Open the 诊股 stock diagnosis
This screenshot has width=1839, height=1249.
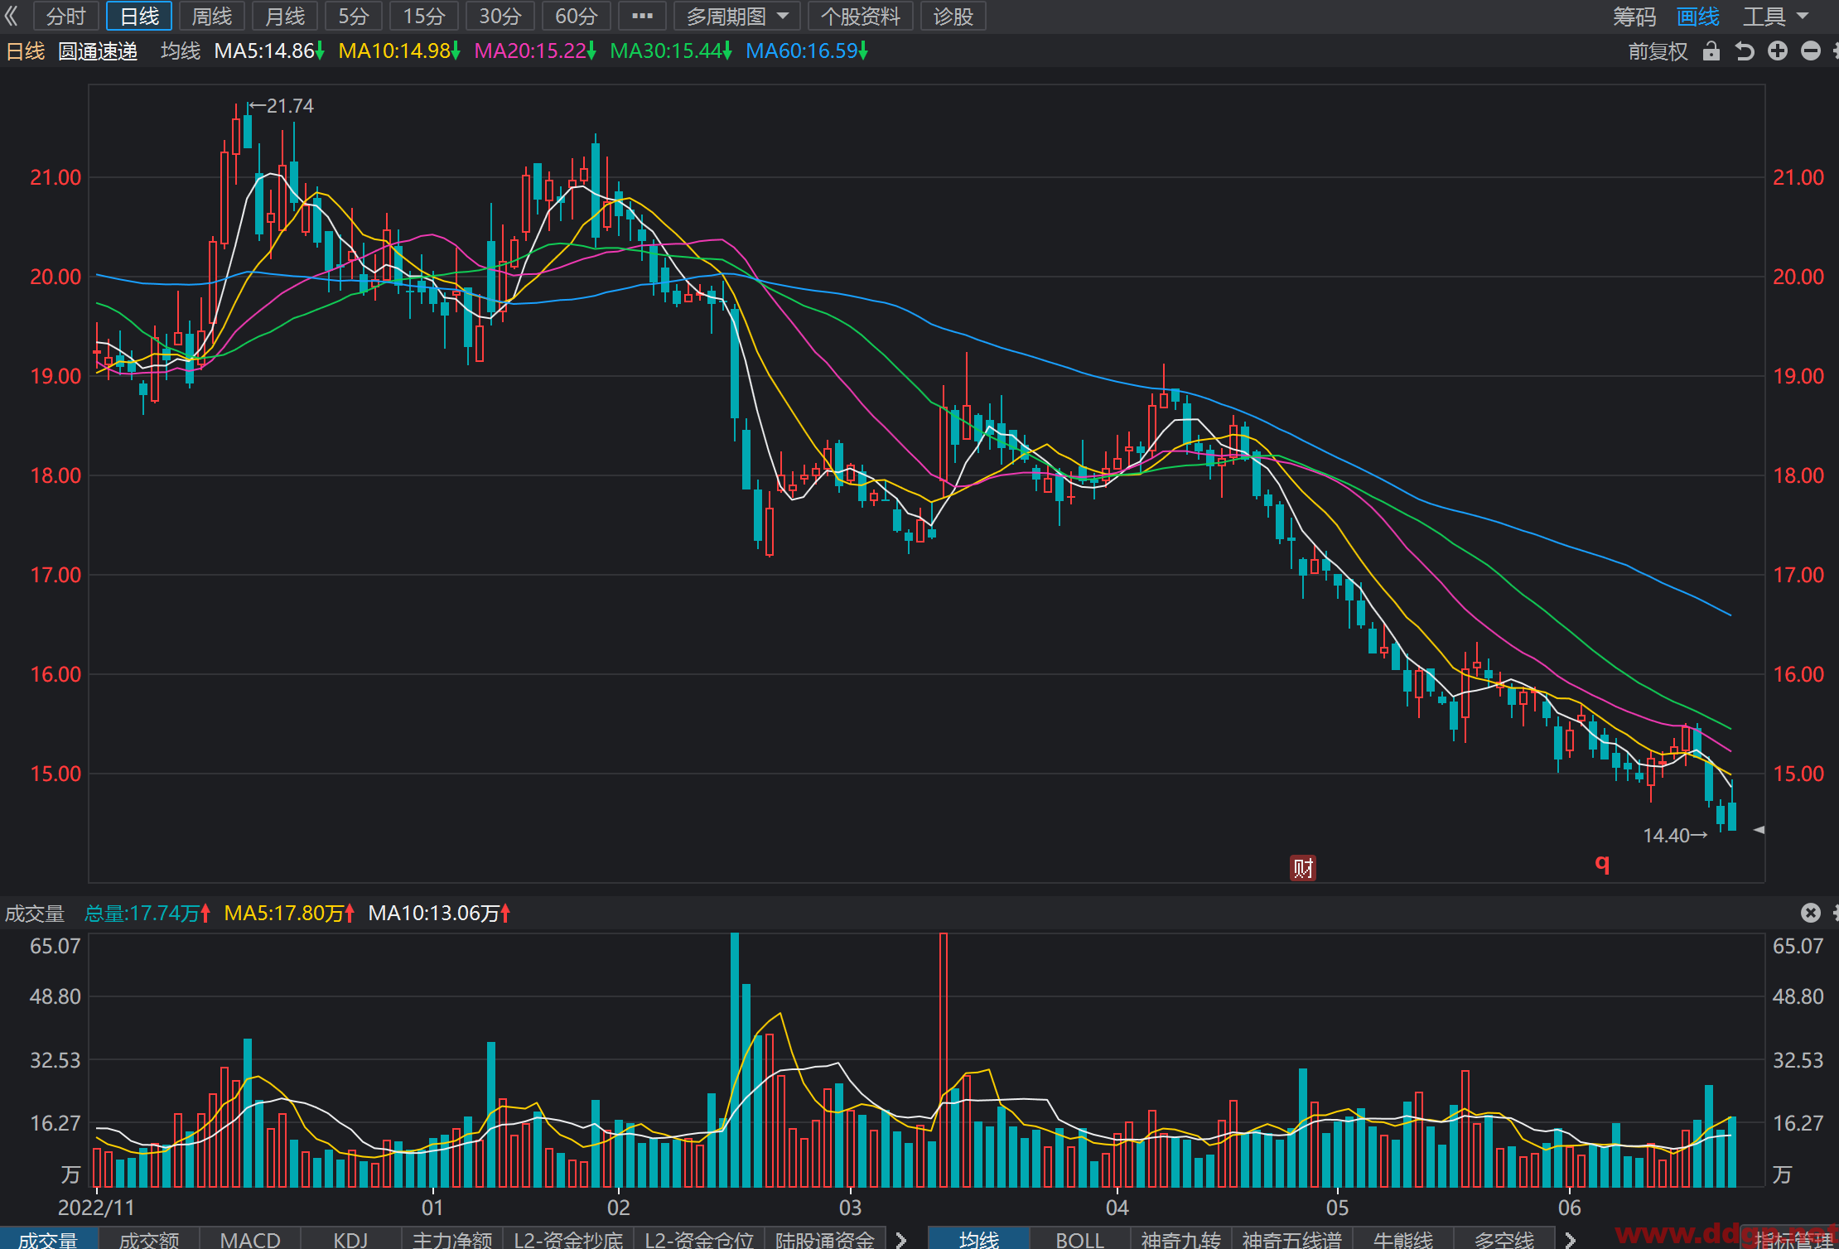(953, 16)
